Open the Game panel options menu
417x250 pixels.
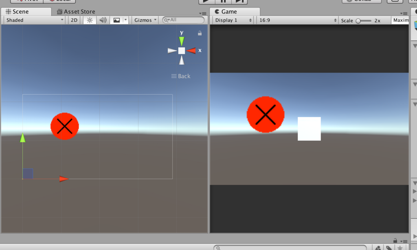pyautogui.click(x=404, y=13)
